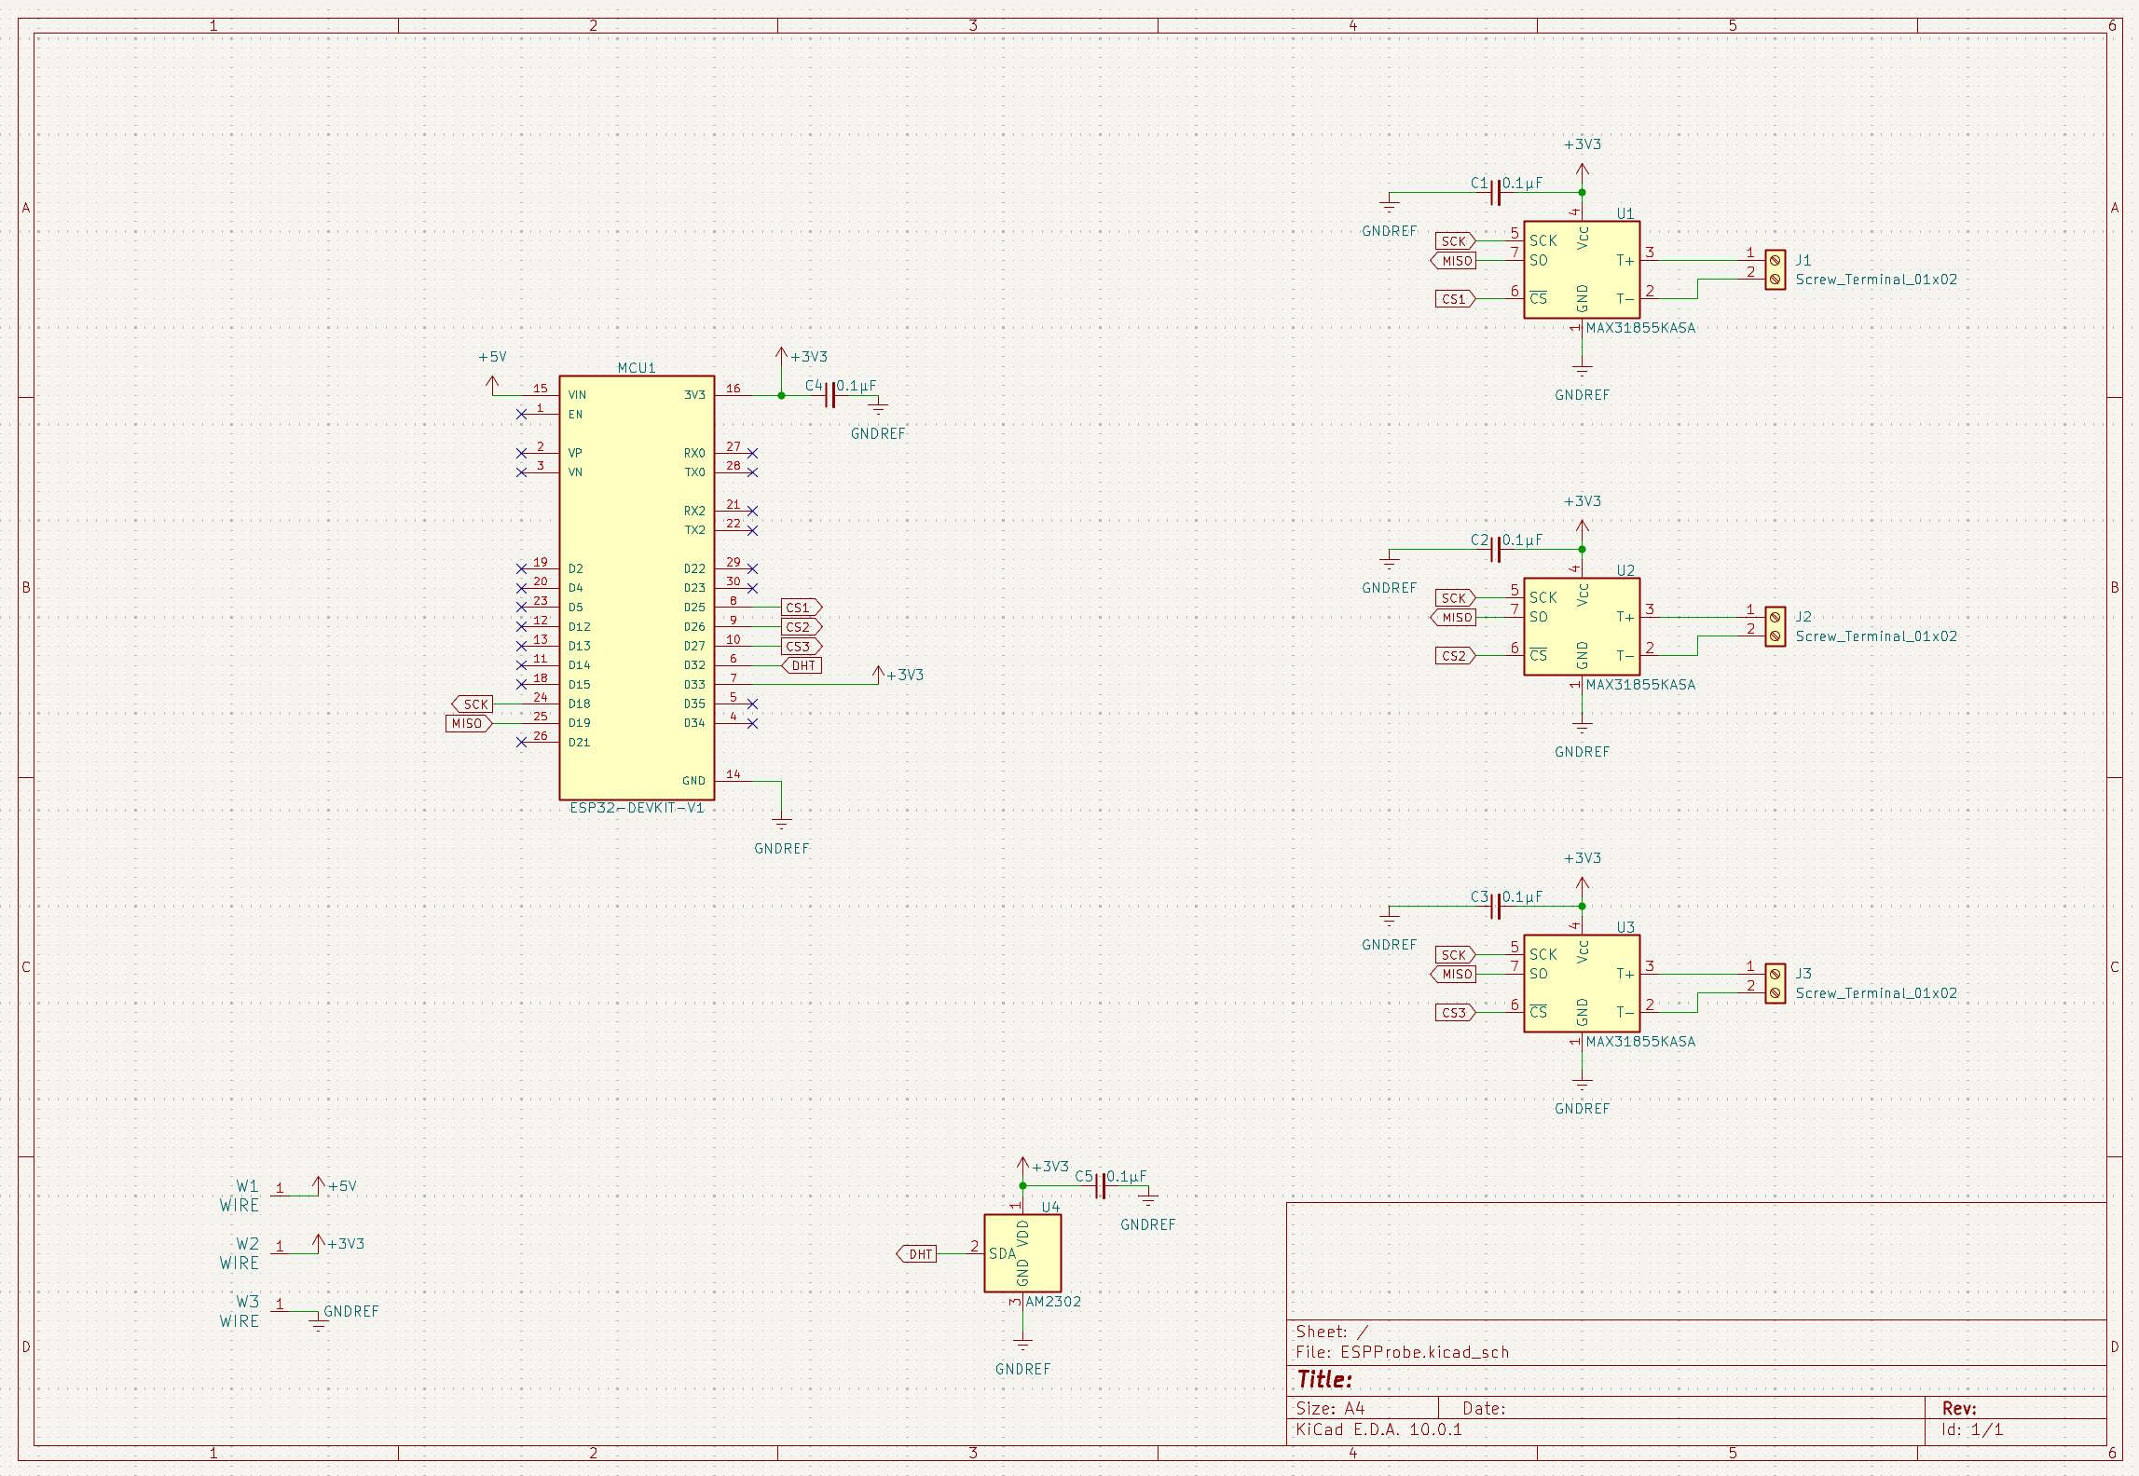The width and height of the screenshot is (2139, 1476).
Task: Click the Rev: field in title block
Action: [1959, 1408]
